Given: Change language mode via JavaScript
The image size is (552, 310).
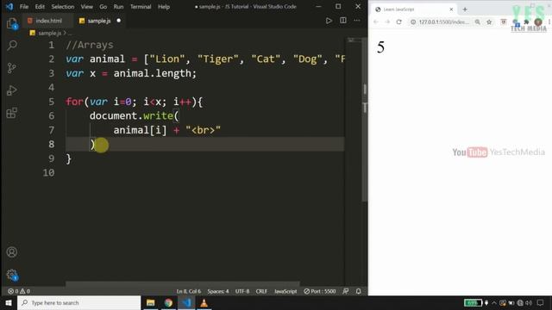Looking at the screenshot, I should [x=285, y=291].
